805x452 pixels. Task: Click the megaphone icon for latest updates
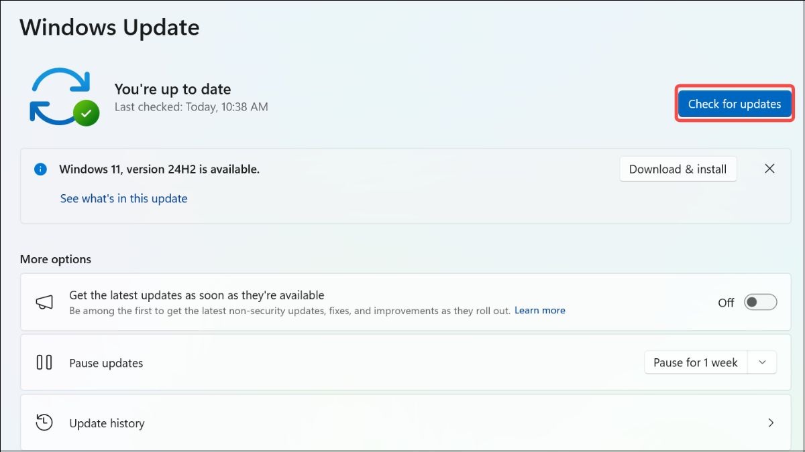tap(44, 302)
